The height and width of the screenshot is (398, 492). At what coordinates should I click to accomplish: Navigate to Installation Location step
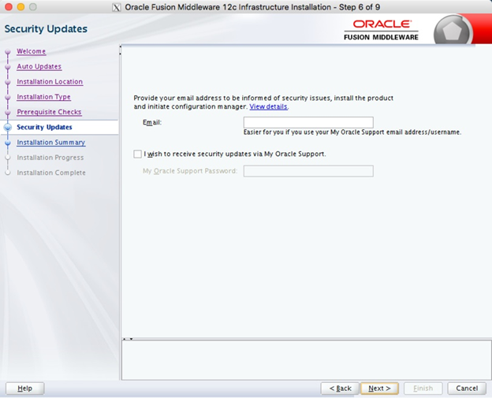pos(50,82)
